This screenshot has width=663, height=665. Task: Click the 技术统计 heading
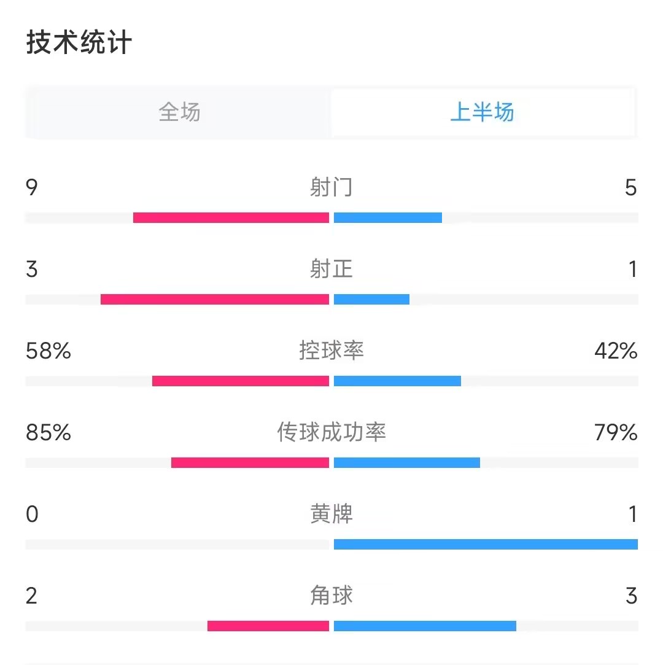pyautogui.click(x=79, y=42)
